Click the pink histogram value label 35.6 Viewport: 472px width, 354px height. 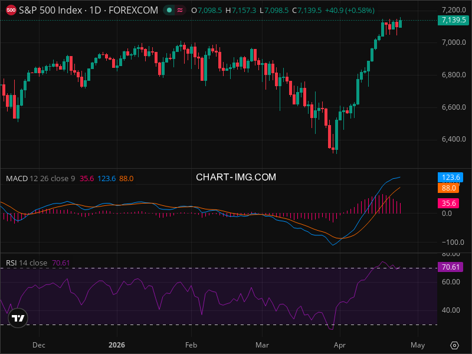(448, 203)
